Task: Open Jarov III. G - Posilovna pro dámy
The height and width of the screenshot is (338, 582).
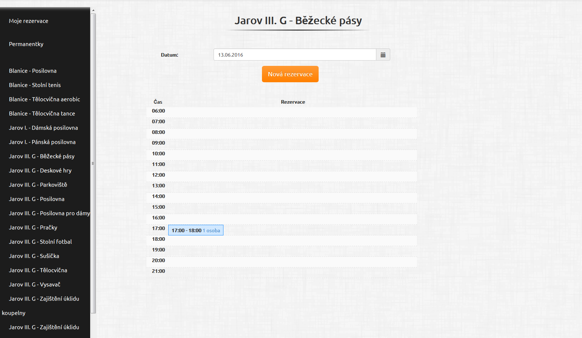Action: point(50,213)
